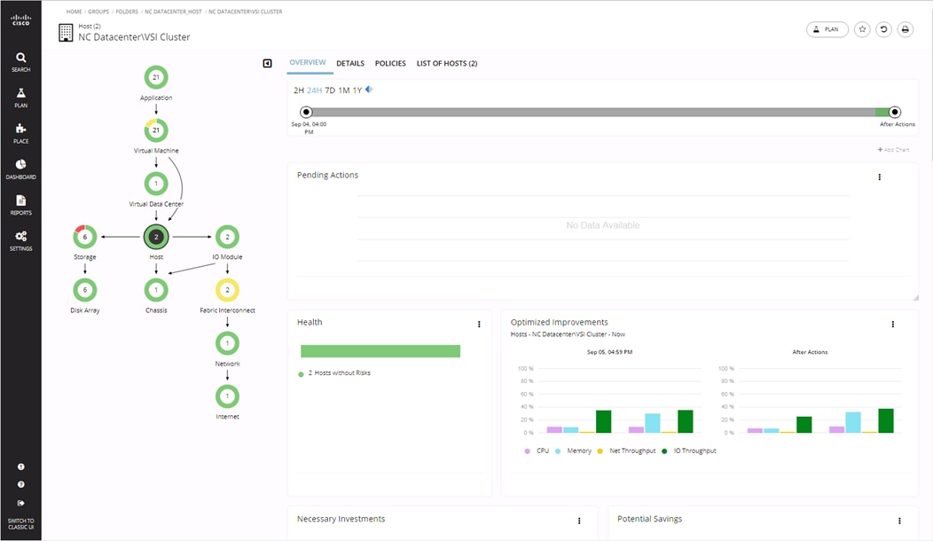The height and width of the screenshot is (541, 933).
Task: Click the After Actions slider handle
Action: 894,112
